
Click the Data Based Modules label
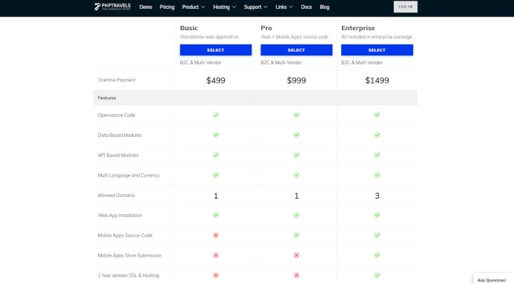point(120,135)
